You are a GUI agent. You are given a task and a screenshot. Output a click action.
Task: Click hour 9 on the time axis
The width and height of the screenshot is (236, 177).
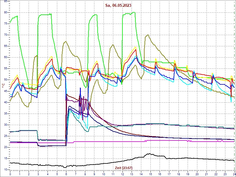click(x=94, y=174)
